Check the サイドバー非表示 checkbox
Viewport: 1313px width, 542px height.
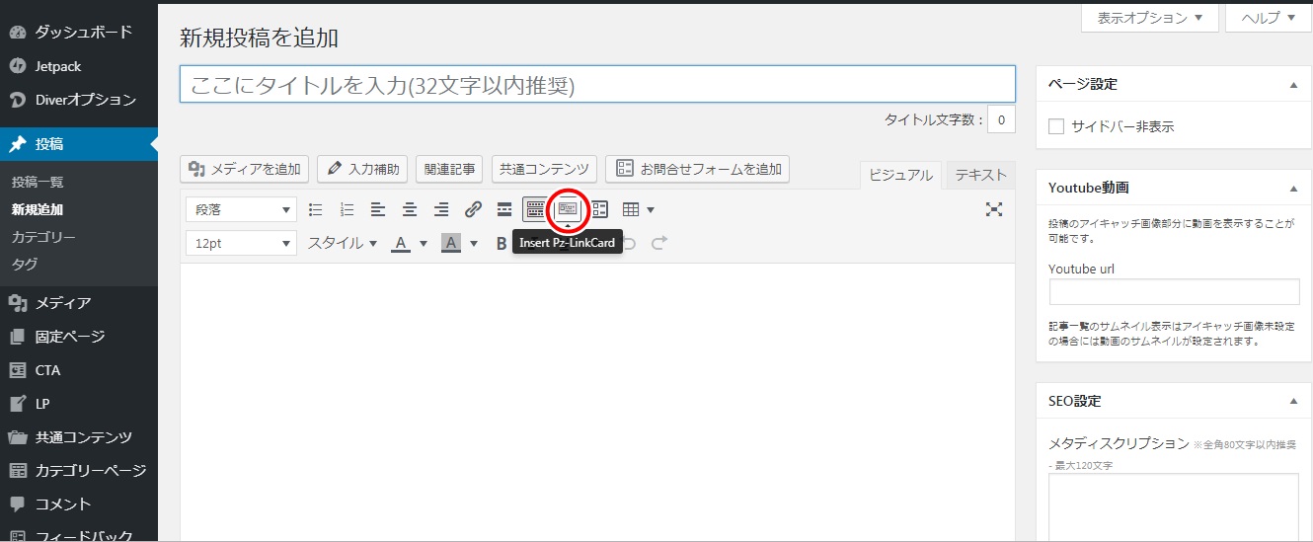[x=1056, y=126]
